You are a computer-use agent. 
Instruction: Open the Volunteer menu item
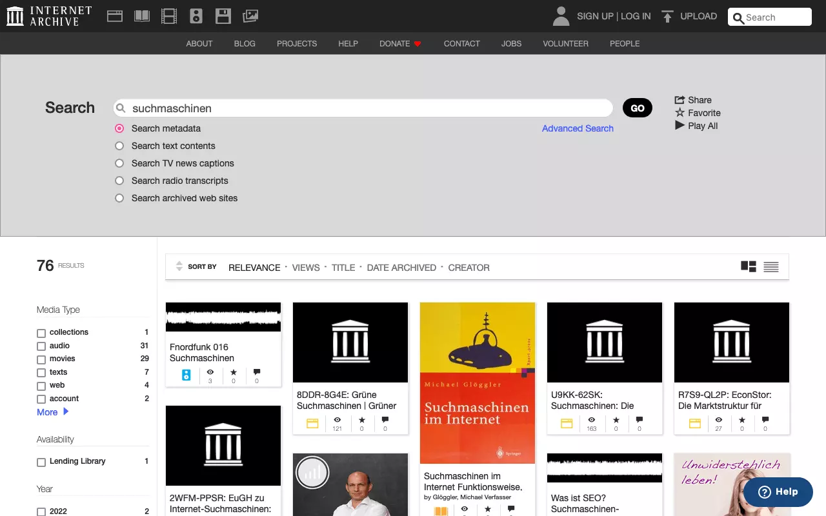point(565,44)
